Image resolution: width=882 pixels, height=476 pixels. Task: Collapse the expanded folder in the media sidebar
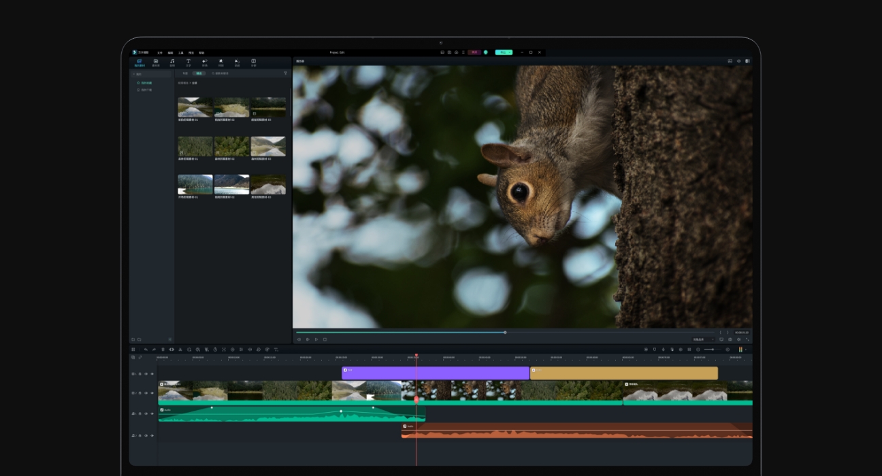click(x=134, y=74)
